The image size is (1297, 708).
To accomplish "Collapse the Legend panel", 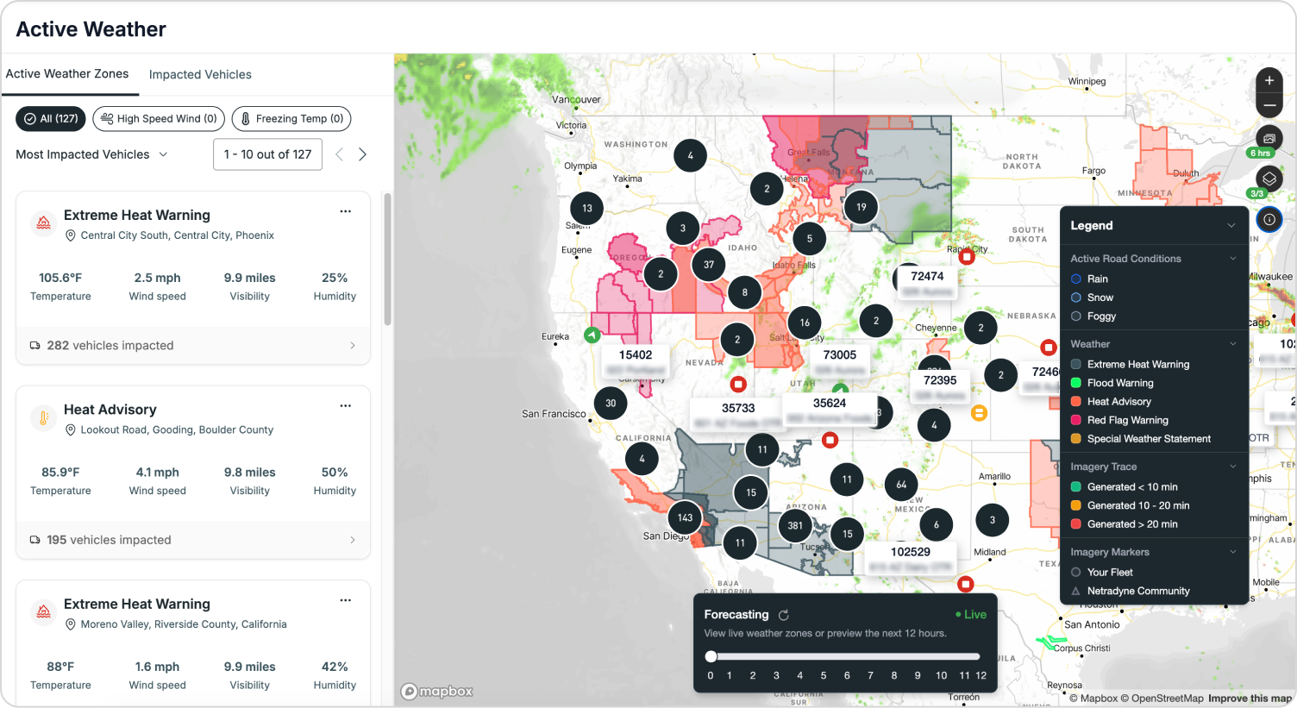I will pyautogui.click(x=1231, y=226).
